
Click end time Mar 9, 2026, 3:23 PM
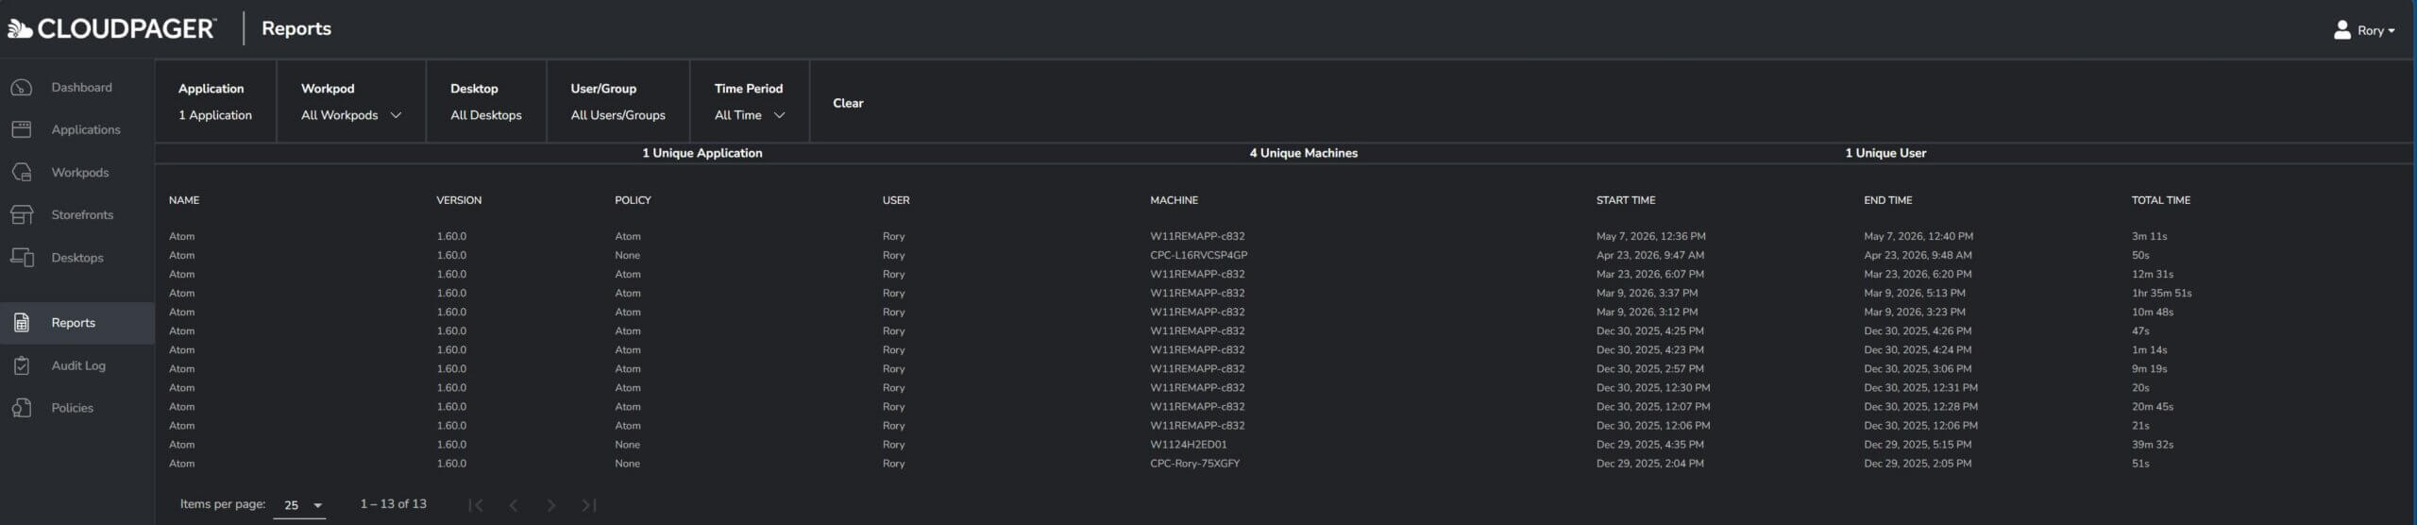tap(1915, 312)
